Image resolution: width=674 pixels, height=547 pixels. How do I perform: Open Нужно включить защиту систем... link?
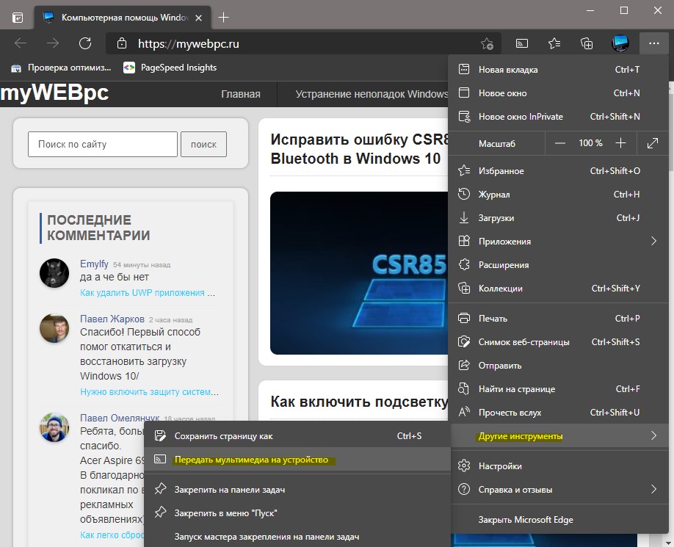(149, 392)
